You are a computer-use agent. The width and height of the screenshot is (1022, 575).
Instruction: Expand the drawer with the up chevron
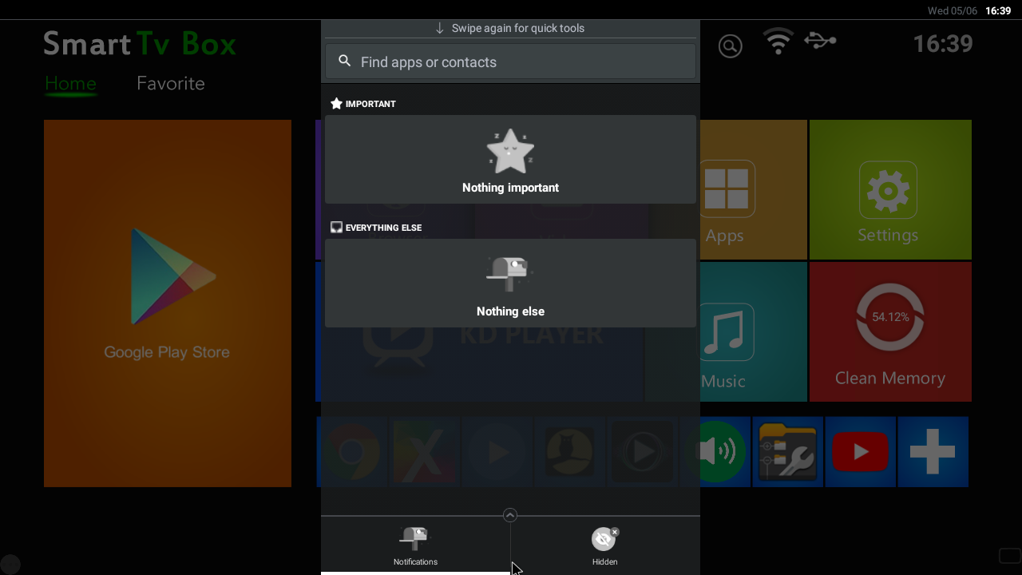(510, 516)
